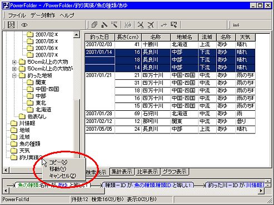Click folder icon beside 川情報

click(x=14, y=124)
